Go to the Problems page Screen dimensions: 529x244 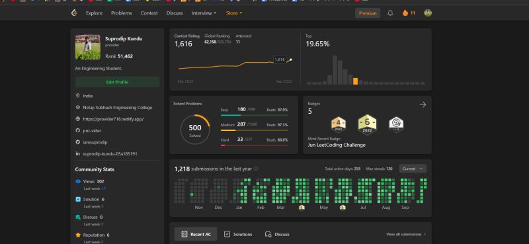pos(122,13)
